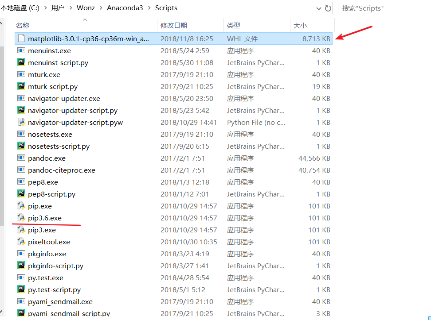Click the WHL 文件 type cell
The height and width of the screenshot is (320, 431).
point(242,39)
